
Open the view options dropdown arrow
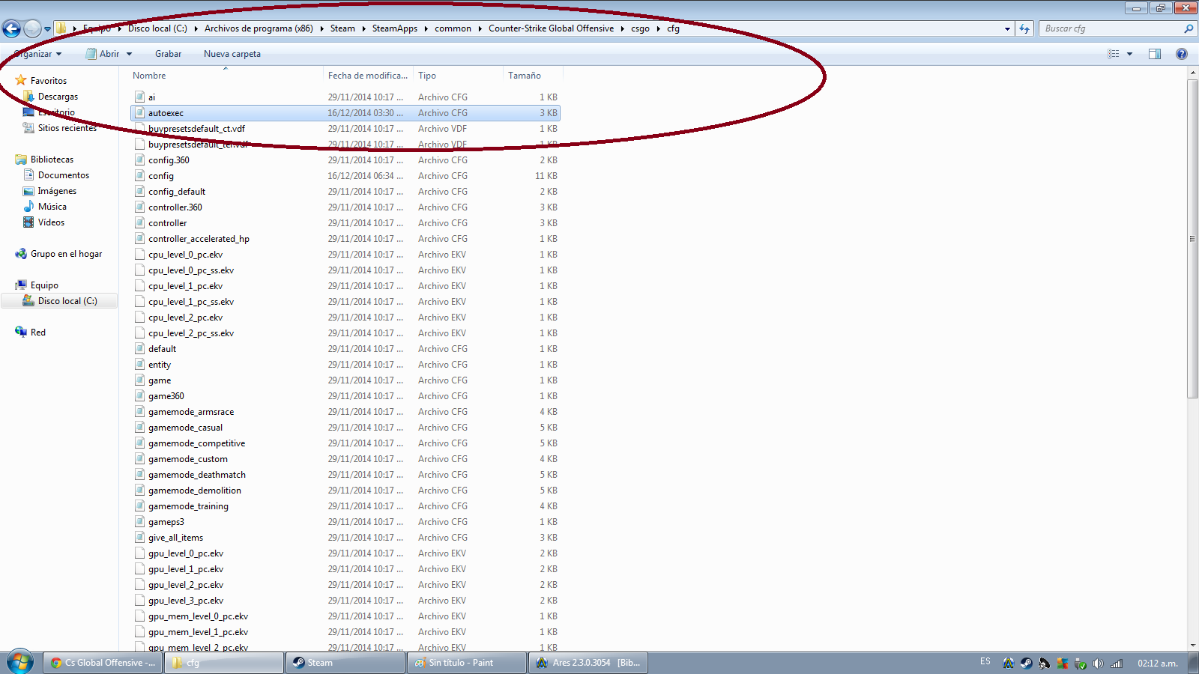pos(1129,54)
